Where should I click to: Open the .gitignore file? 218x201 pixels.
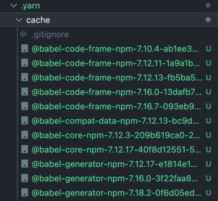[50, 35]
